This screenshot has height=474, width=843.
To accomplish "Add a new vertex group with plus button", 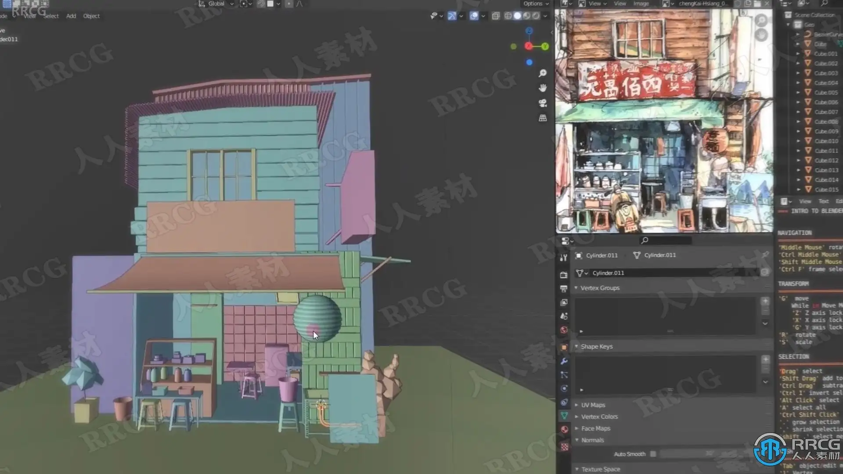I will click(765, 301).
